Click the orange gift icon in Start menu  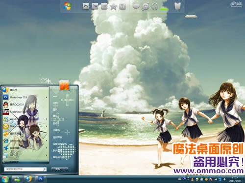(x=6, y=134)
